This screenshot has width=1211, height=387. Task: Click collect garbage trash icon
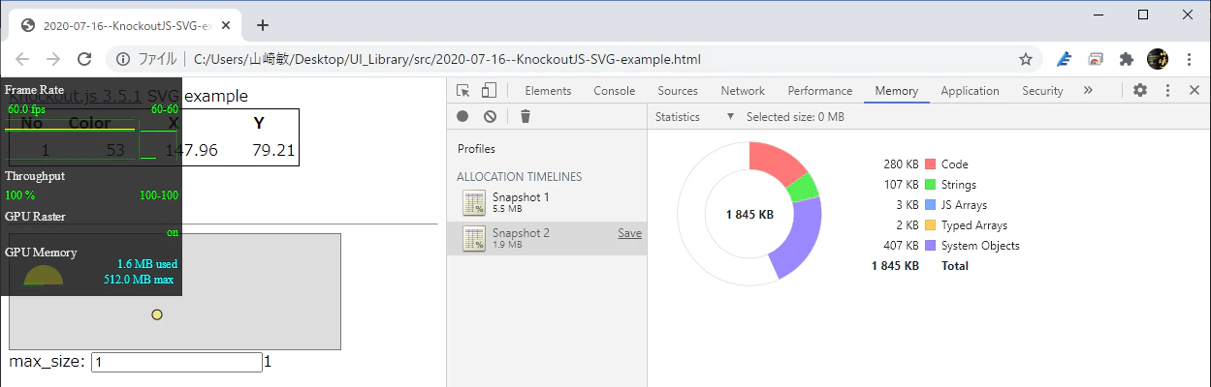[x=526, y=117]
